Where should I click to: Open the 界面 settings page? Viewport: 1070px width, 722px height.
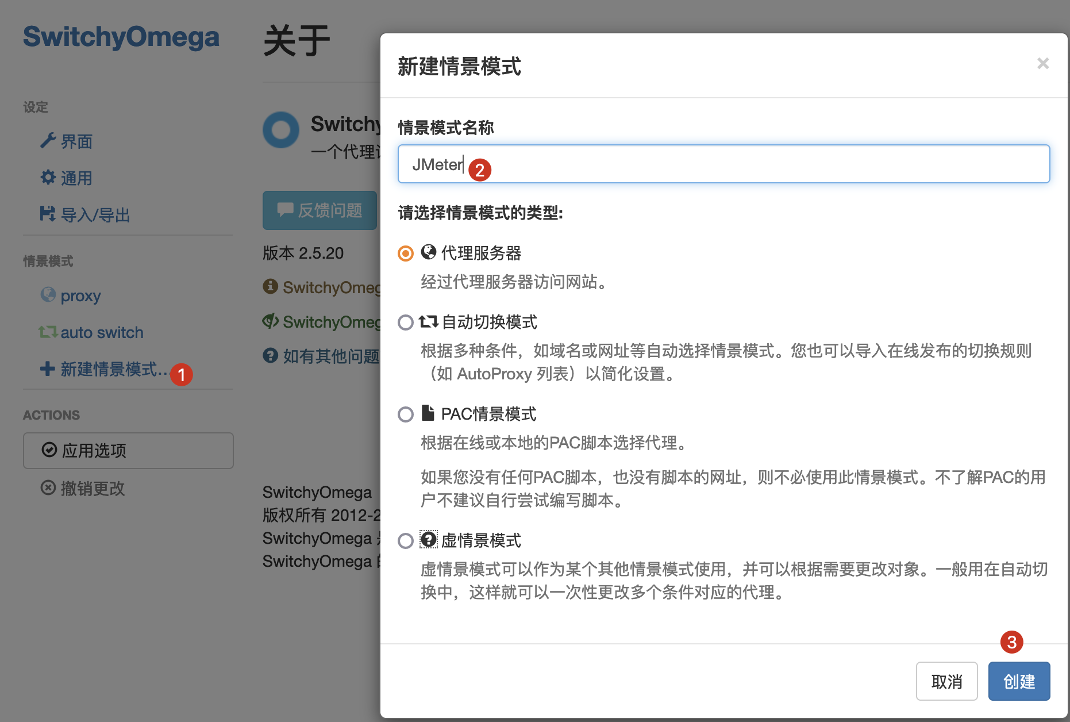coord(67,141)
